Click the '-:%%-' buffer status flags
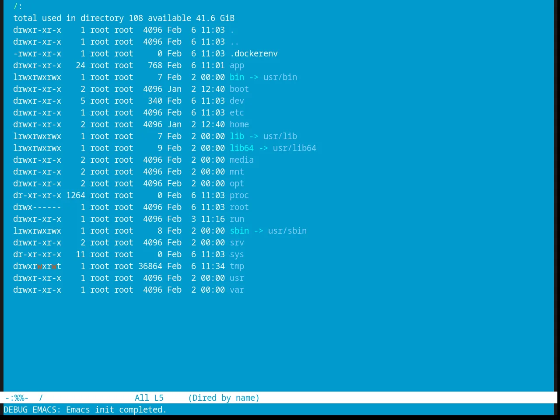 (x=17, y=398)
